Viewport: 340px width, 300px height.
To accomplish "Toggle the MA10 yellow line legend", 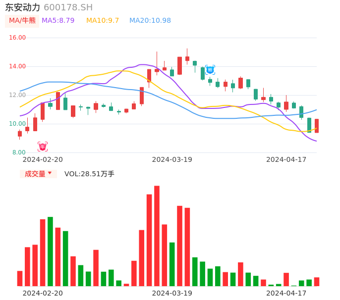I will 103,21.
